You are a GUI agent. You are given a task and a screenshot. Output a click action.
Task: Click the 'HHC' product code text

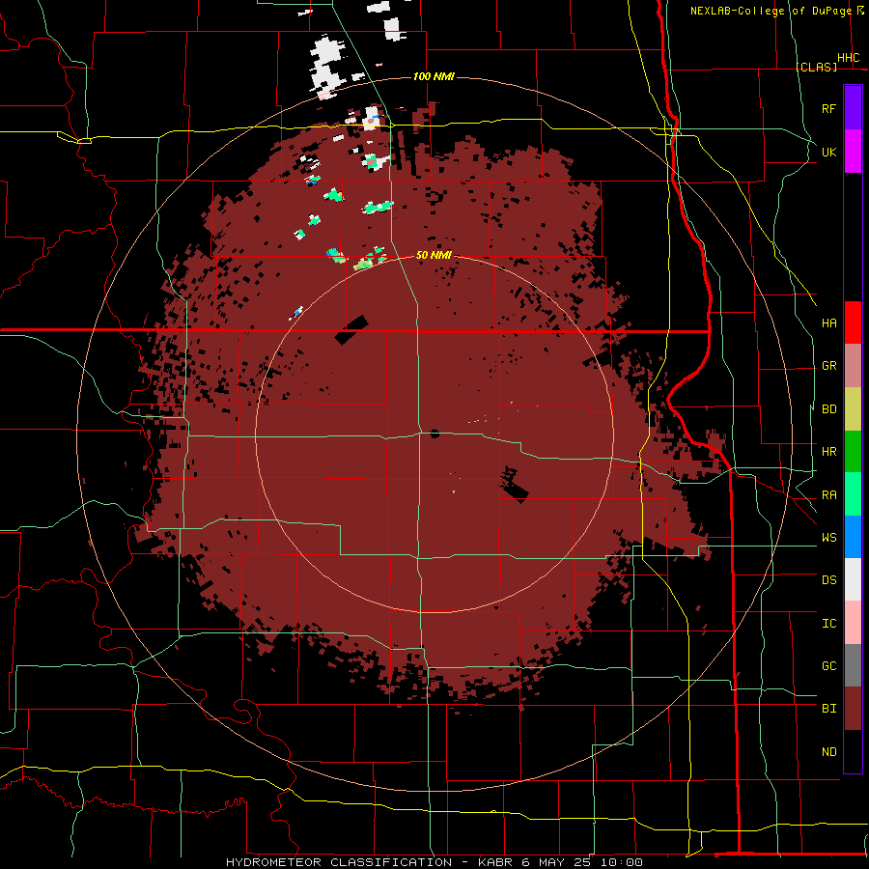tap(849, 58)
